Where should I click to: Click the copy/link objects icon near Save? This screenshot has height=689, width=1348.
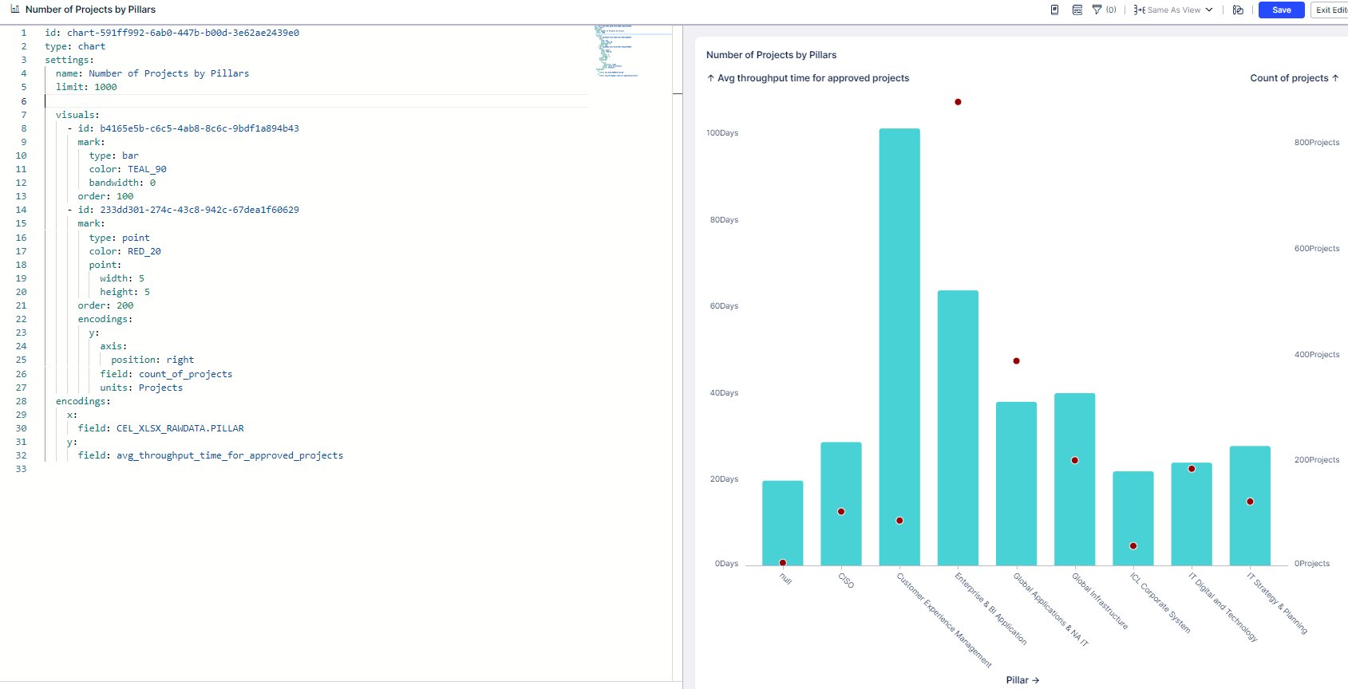[x=1238, y=10]
